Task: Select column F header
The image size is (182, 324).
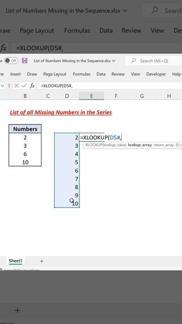Action: pyautogui.click(x=116, y=96)
